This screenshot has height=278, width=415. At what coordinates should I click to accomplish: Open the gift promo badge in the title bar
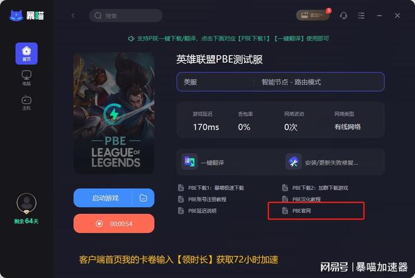click(313, 15)
